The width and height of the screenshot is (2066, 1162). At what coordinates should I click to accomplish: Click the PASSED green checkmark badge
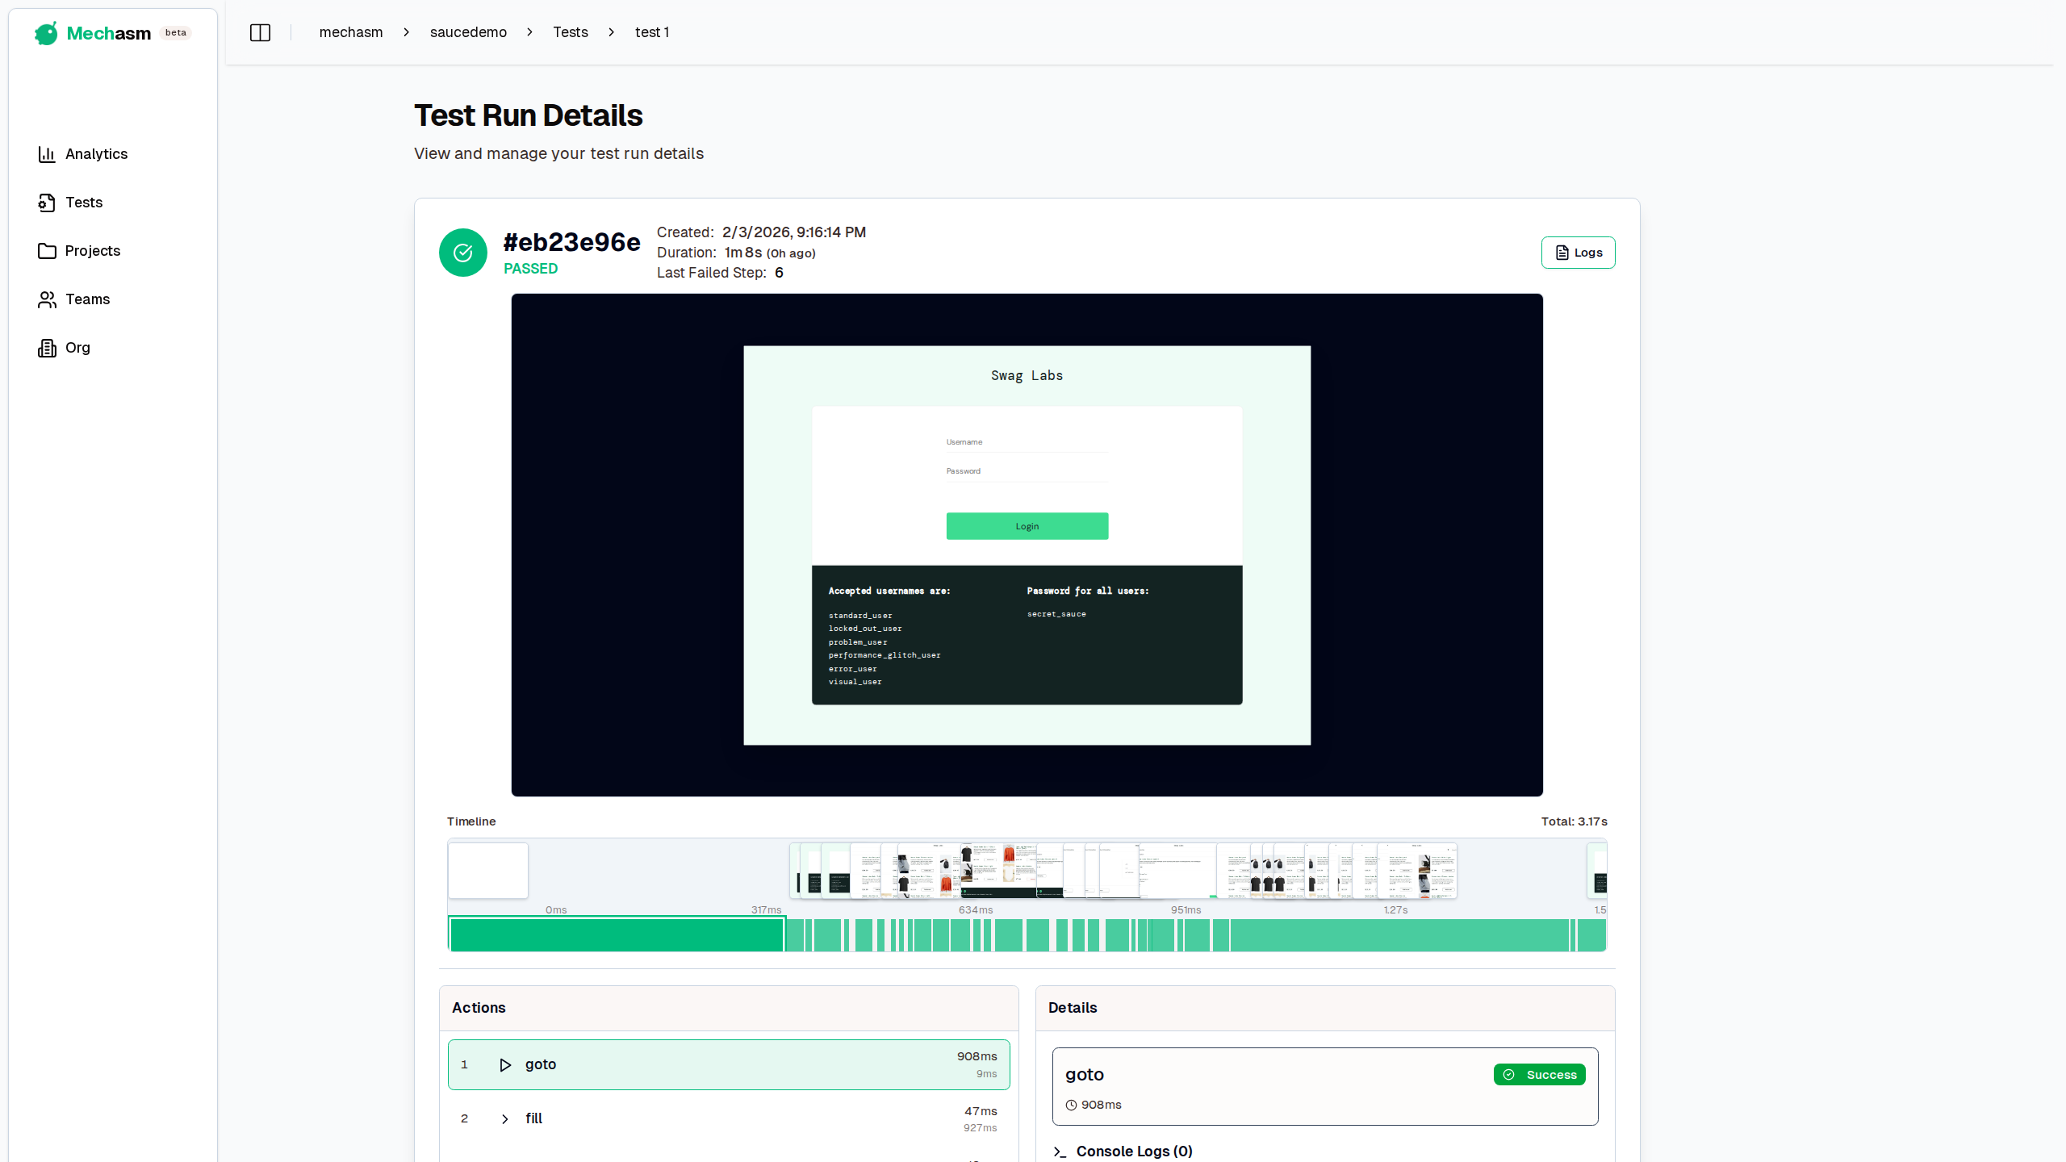pos(462,253)
